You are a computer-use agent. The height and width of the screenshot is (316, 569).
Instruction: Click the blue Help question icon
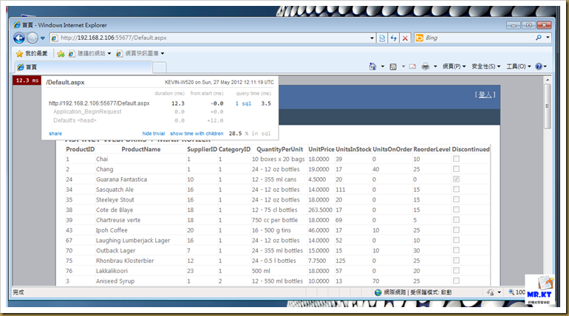[539, 66]
